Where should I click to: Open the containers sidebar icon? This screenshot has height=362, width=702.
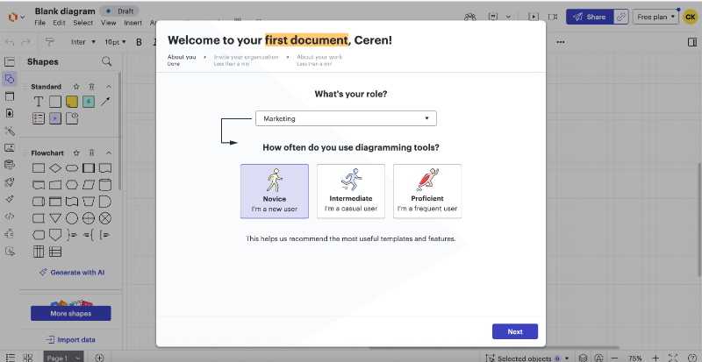pos(10,96)
